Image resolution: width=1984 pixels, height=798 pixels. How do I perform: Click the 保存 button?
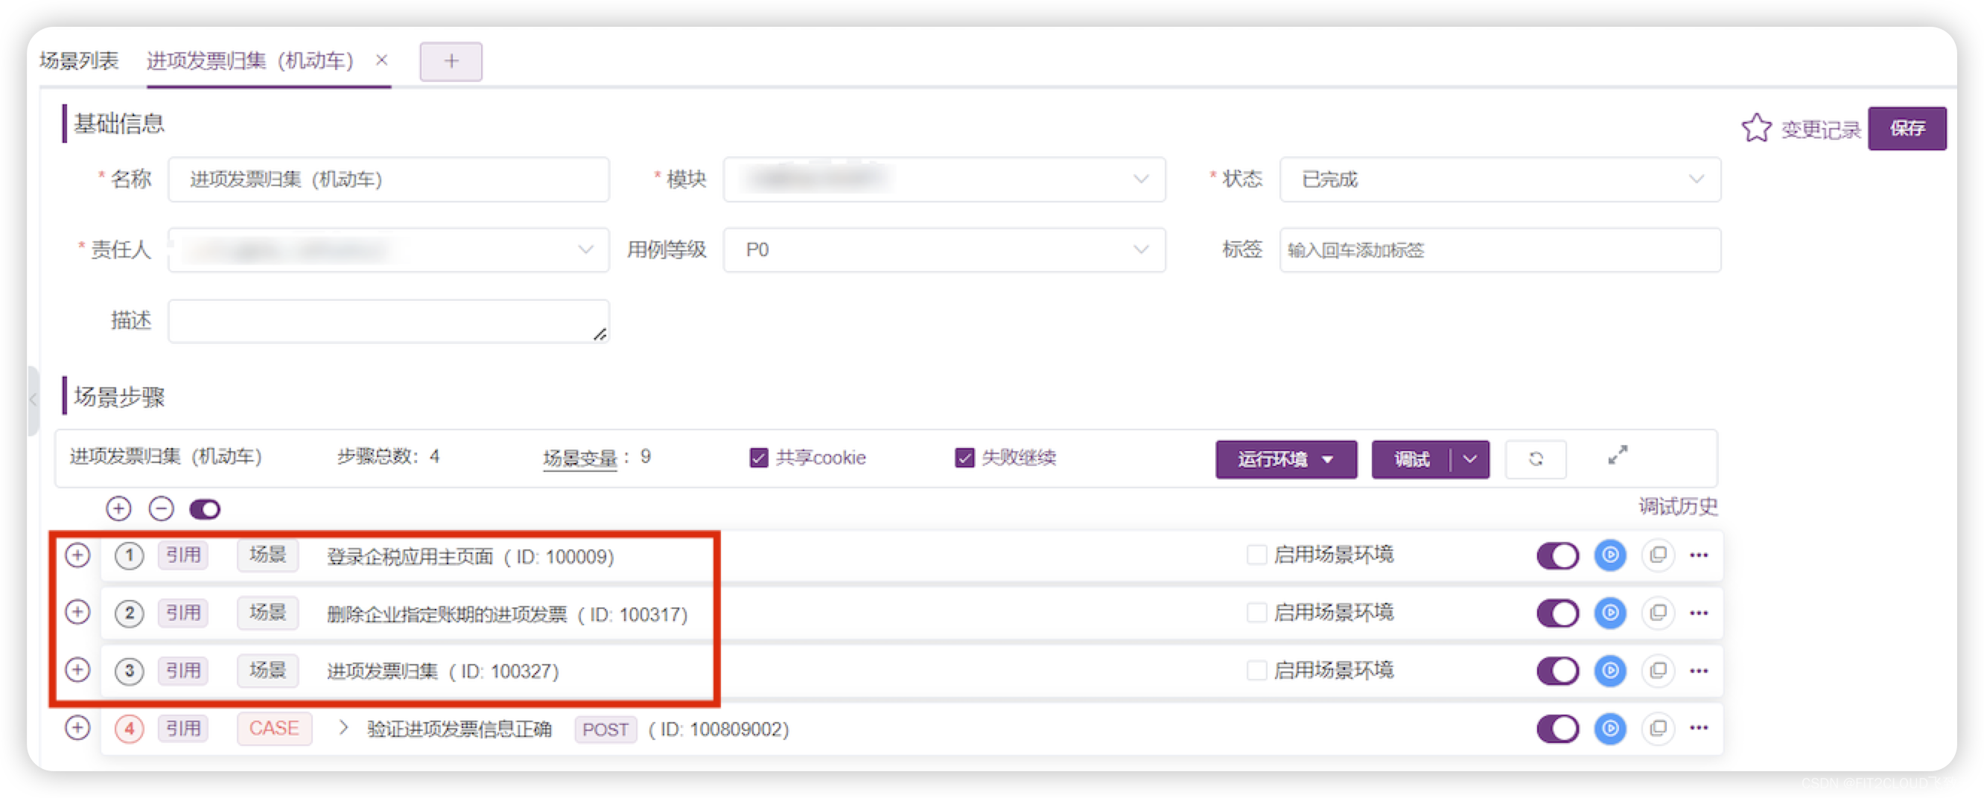(x=1907, y=128)
